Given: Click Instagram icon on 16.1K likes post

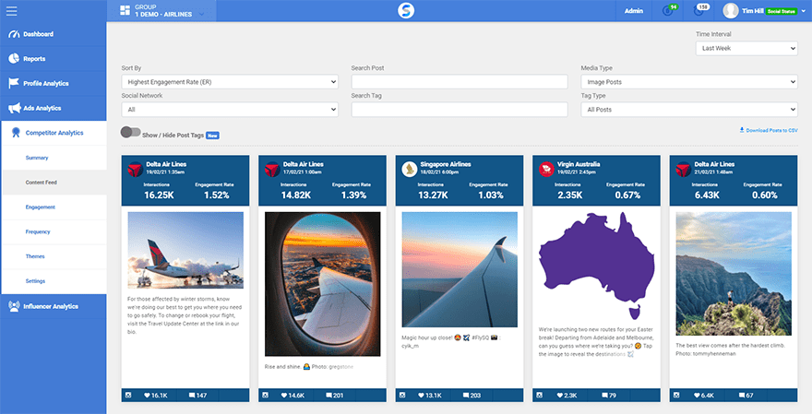Looking at the screenshot, I should pos(128,395).
